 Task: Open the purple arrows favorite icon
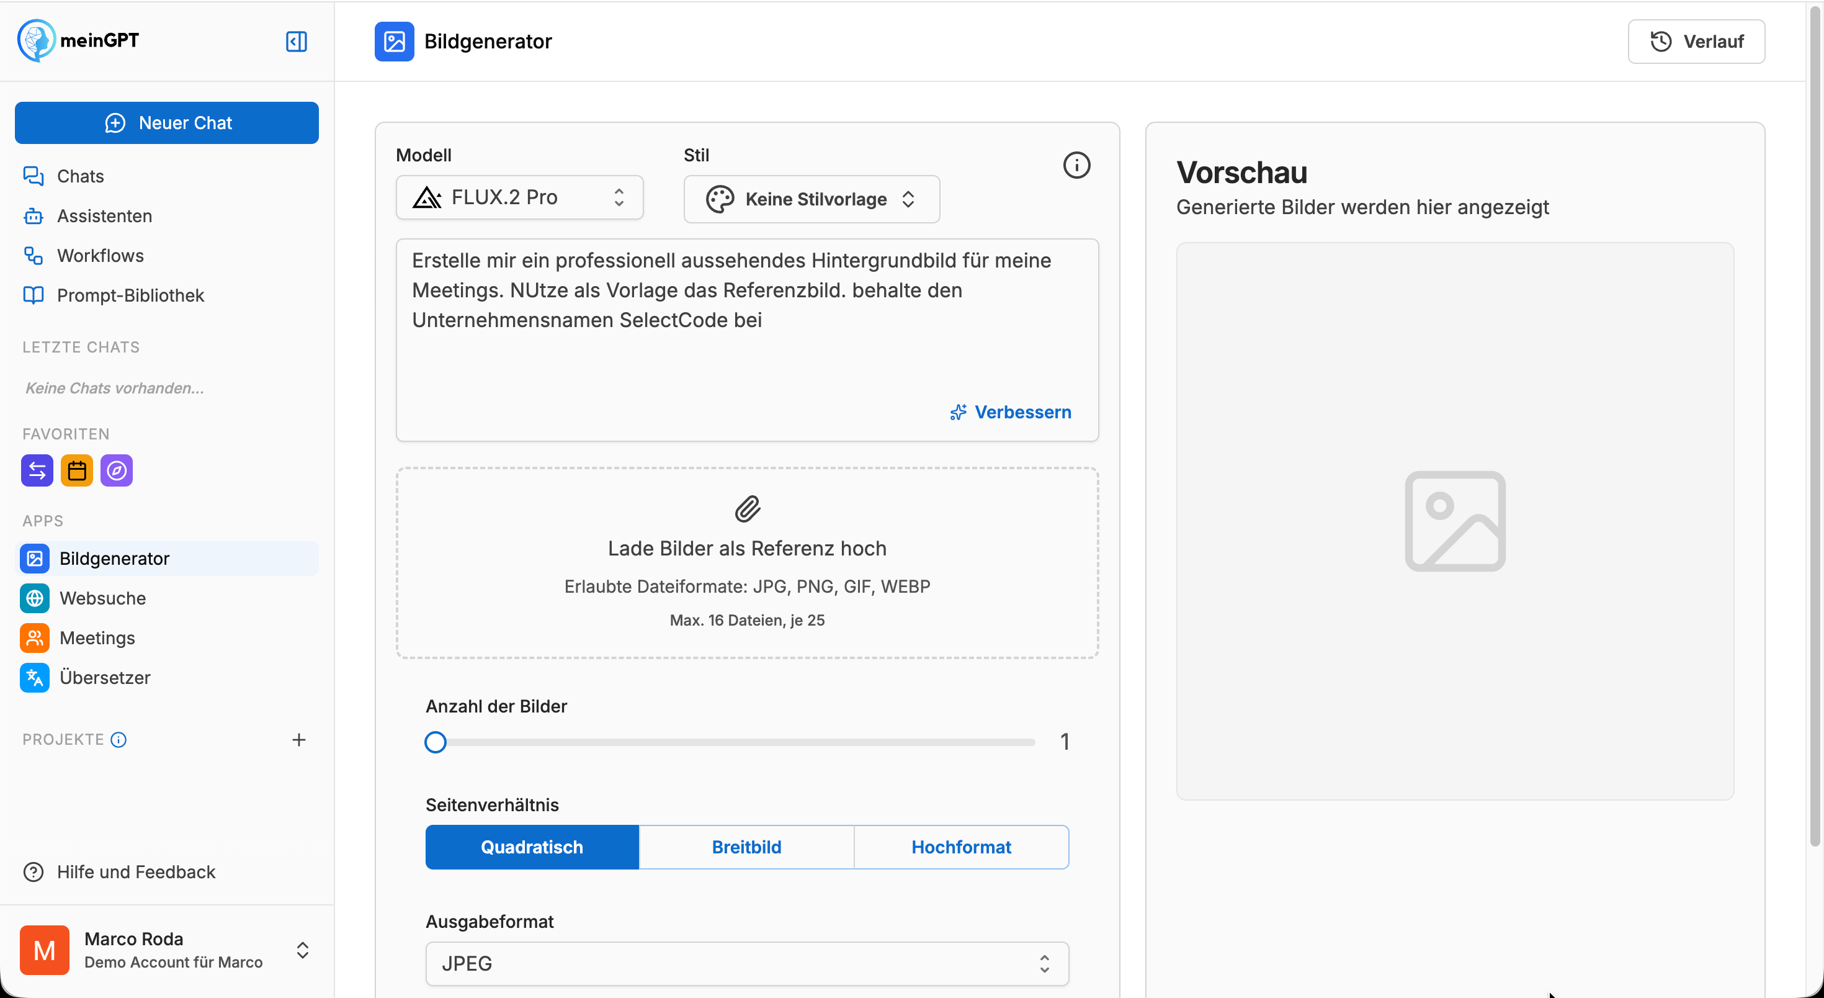pyautogui.click(x=37, y=470)
